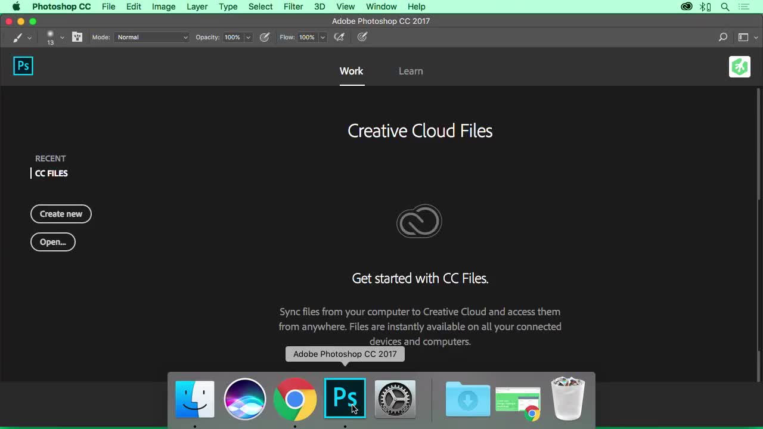Open the Layer menu
Viewport: 763px width, 429px height.
click(x=197, y=7)
